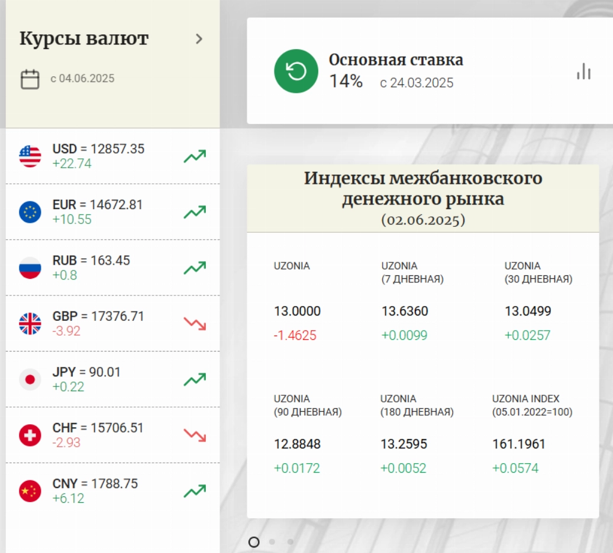Click the 30-day value '13.0499'
Image resolution: width=613 pixels, height=553 pixels.
pyautogui.click(x=528, y=311)
